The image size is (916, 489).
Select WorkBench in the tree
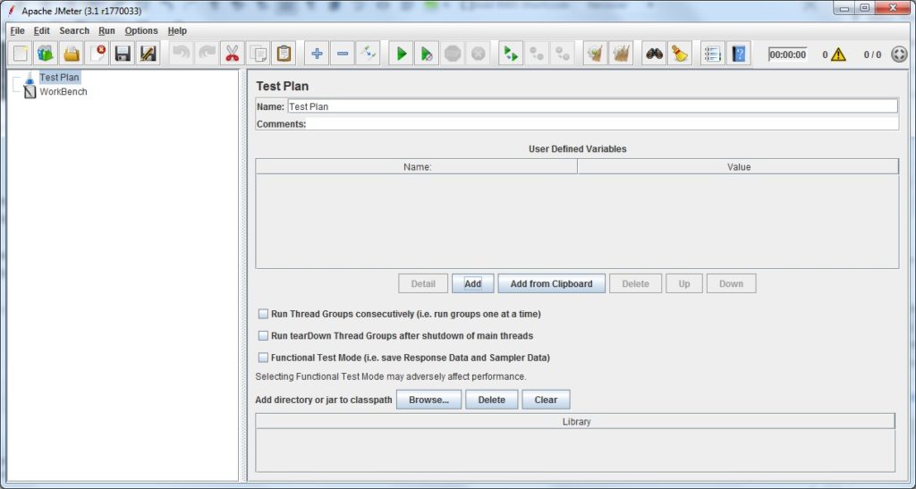coord(64,91)
